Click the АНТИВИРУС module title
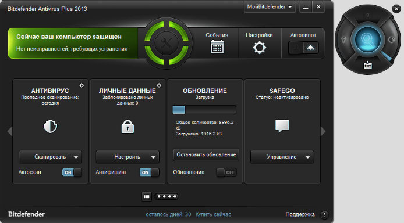The image size is (404, 223). point(50,91)
